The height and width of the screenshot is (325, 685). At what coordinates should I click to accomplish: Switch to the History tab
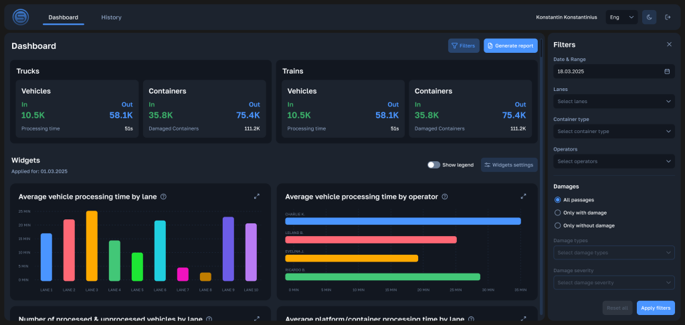coord(112,17)
